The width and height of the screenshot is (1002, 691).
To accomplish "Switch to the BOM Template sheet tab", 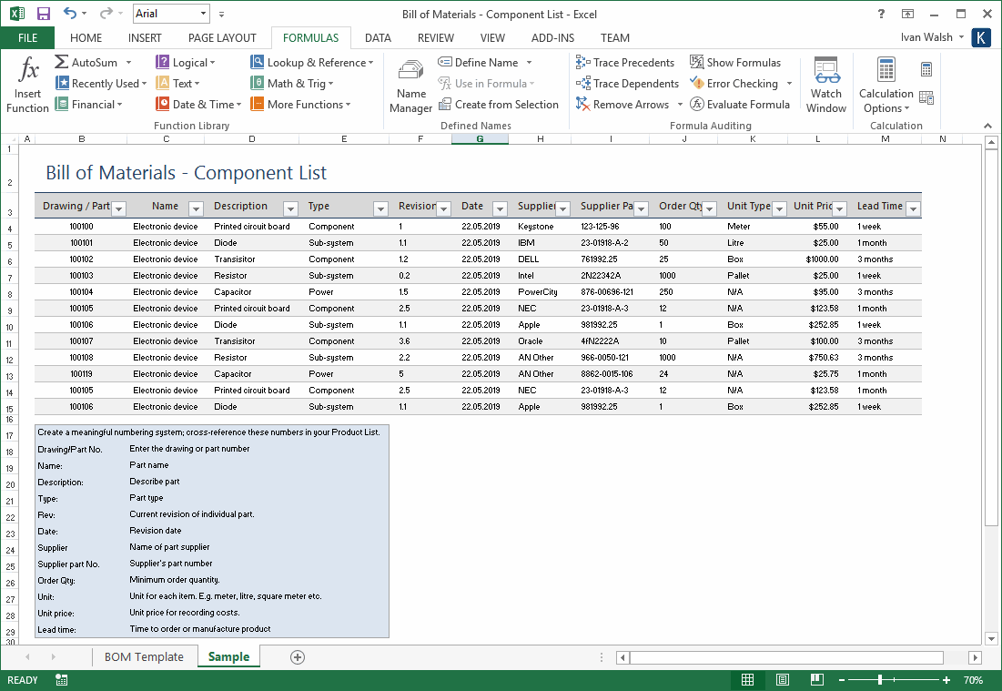I will pos(144,657).
